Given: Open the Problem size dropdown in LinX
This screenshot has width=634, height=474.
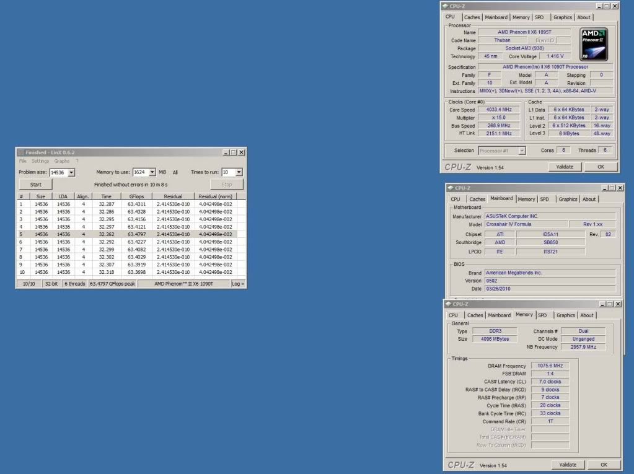Looking at the screenshot, I should click(x=71, y=172).
